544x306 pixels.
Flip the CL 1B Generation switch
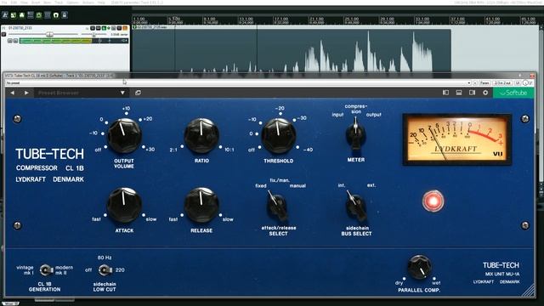[45, 269]
